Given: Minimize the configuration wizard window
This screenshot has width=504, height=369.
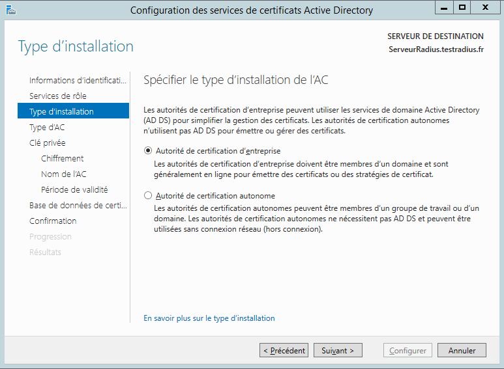Looking at the screenshot, I should click(444, 7).
